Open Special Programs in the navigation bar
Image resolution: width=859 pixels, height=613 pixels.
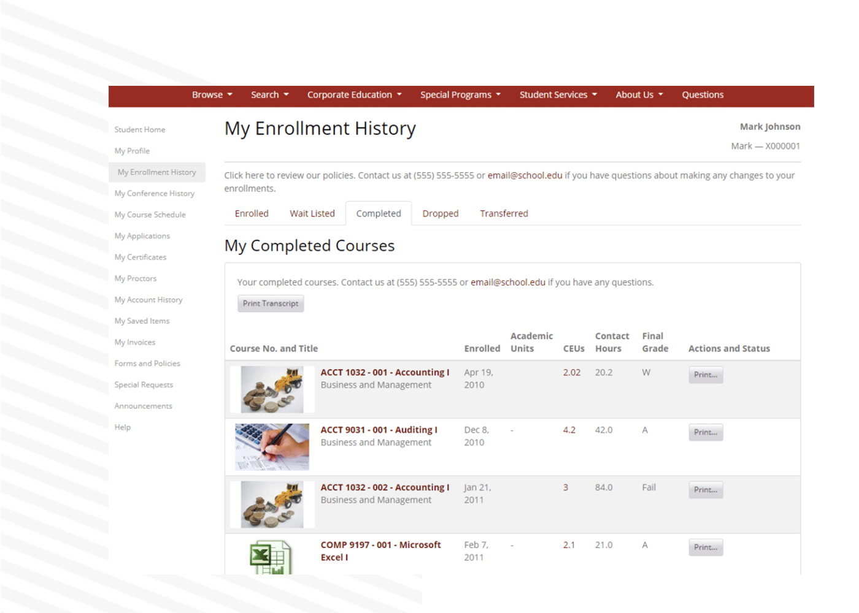460,94
